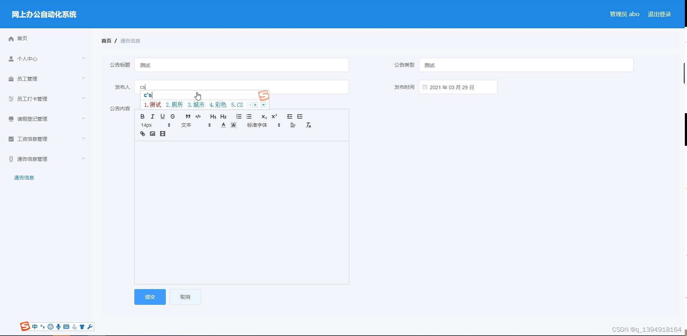Choose IME candidate 4.彩色
This screenshot has height=336, width=687.
pos(218,105)
